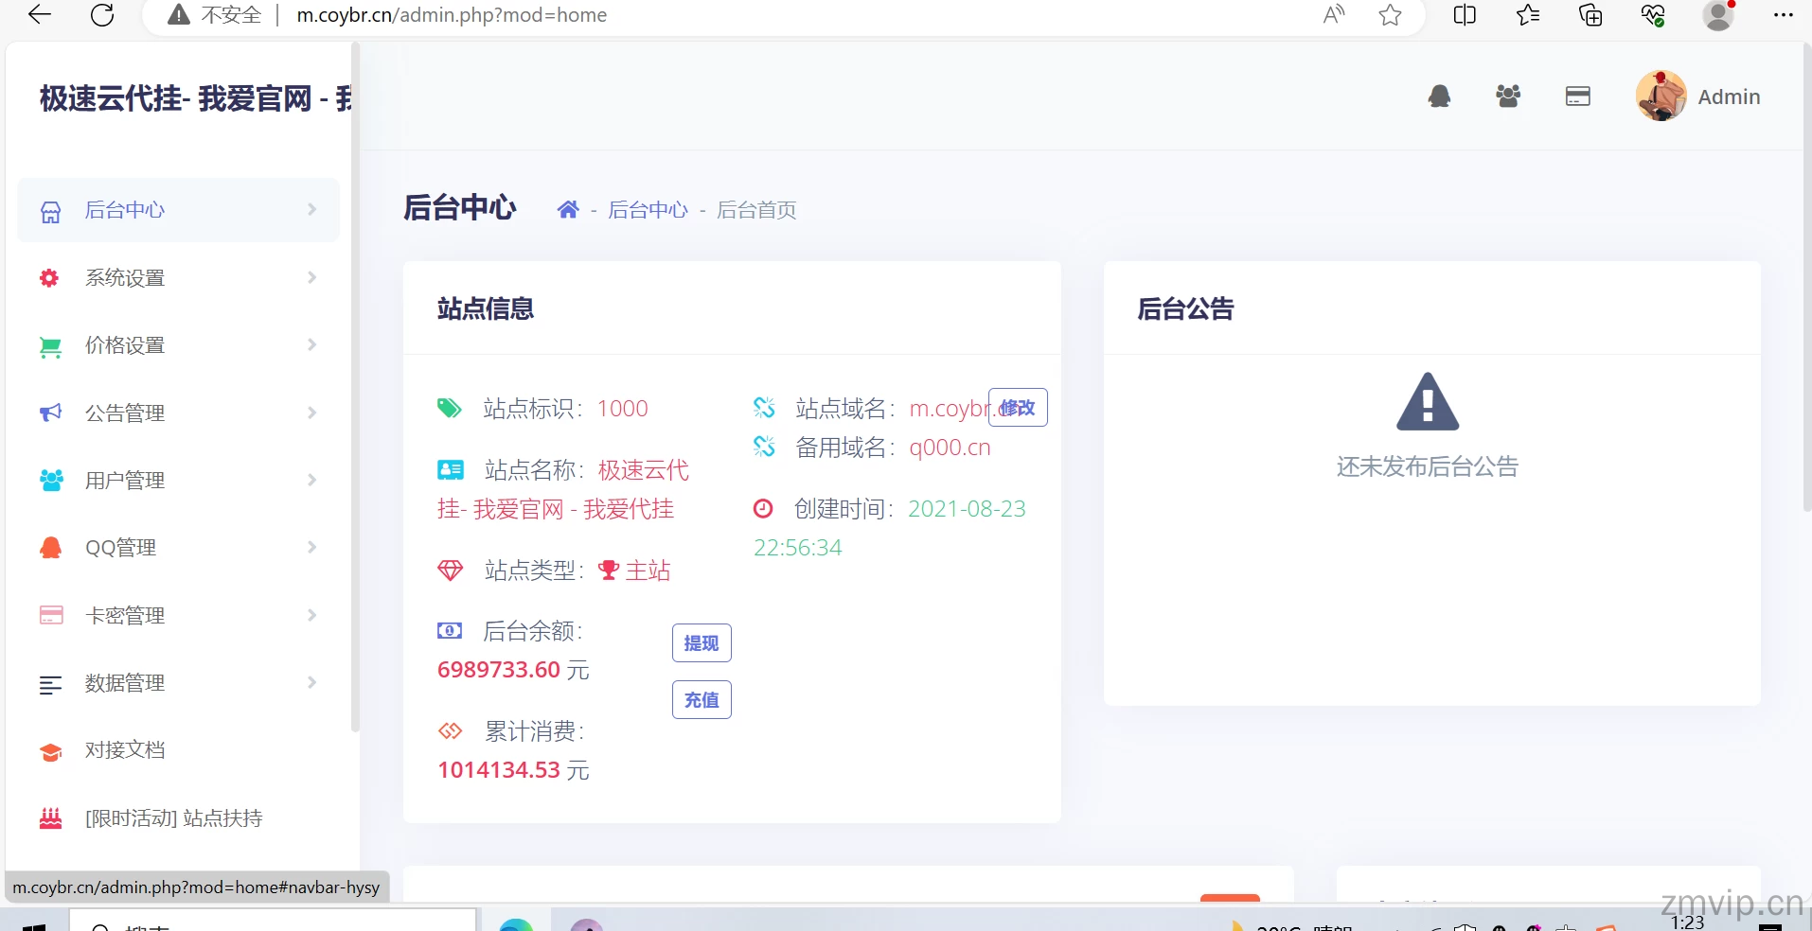The width and height of the screenshot is (1812, 931).
Task: Click the cake icon for 站点扶持
Action: pyautogui.click(x=51, y=818)
